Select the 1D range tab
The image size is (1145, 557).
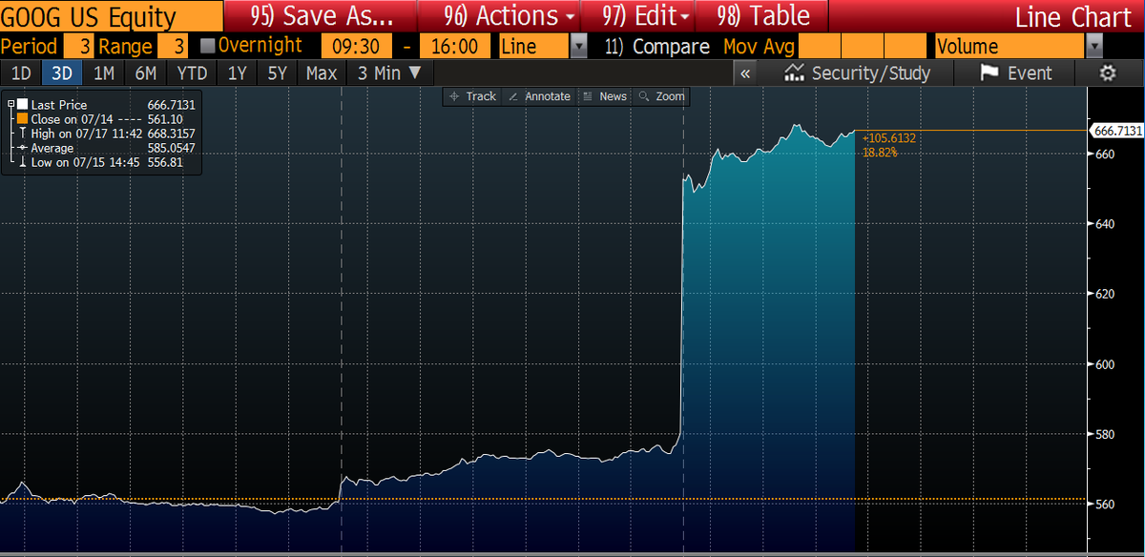click(x=21, y=73)
